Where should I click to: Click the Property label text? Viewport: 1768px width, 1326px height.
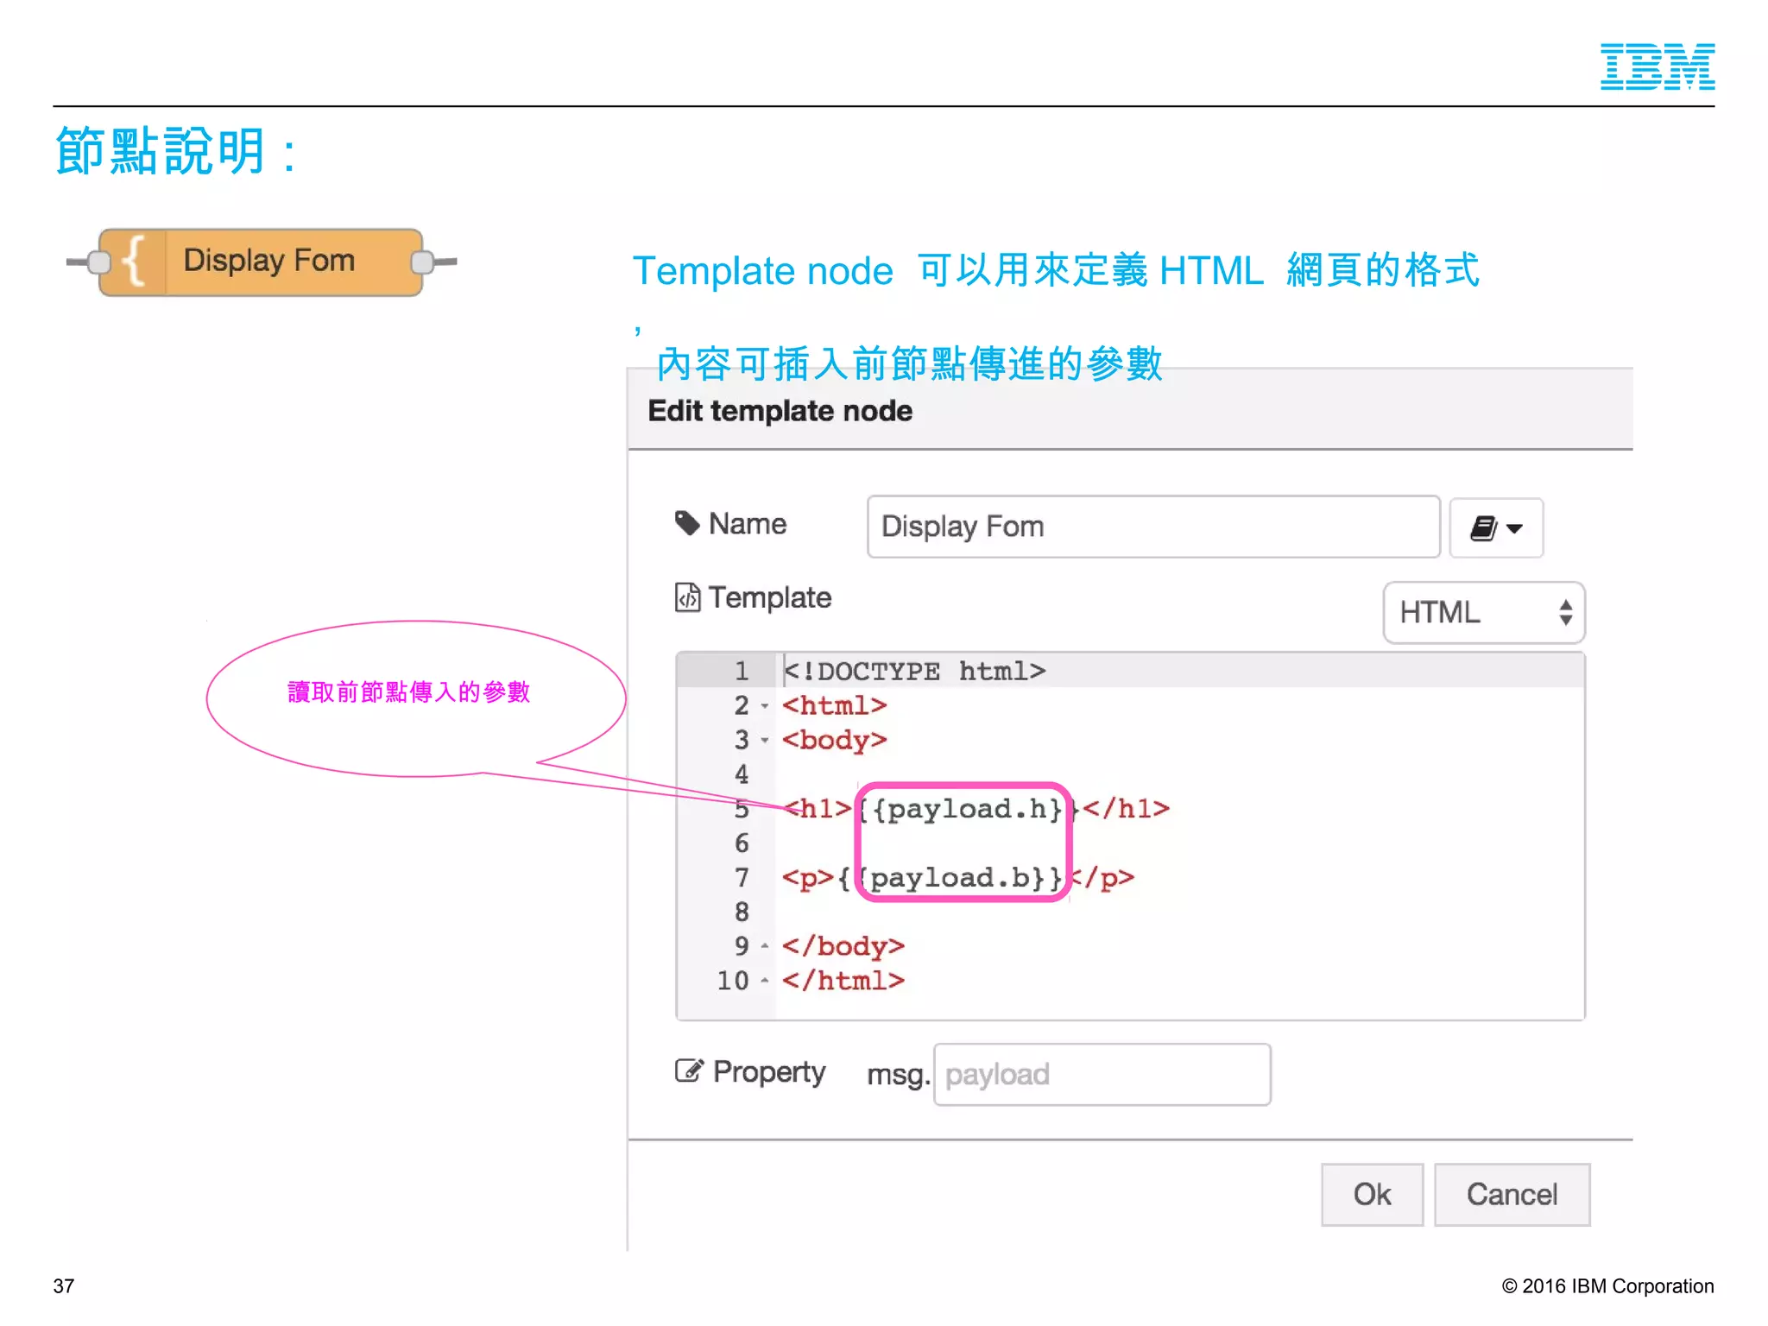pyautogui.click(x=769, y=1071)
